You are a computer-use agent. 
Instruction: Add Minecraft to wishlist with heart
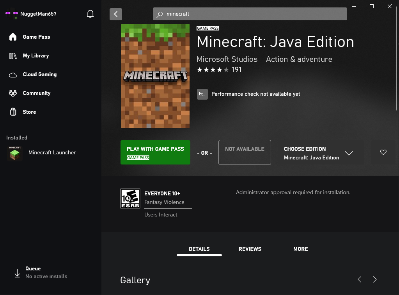383,152
